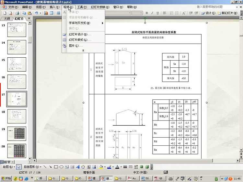The height and width of the screenshot is (182, 243).
Task: Switch to the 大纲 Outline tab
Action: [x=7, y=18]
